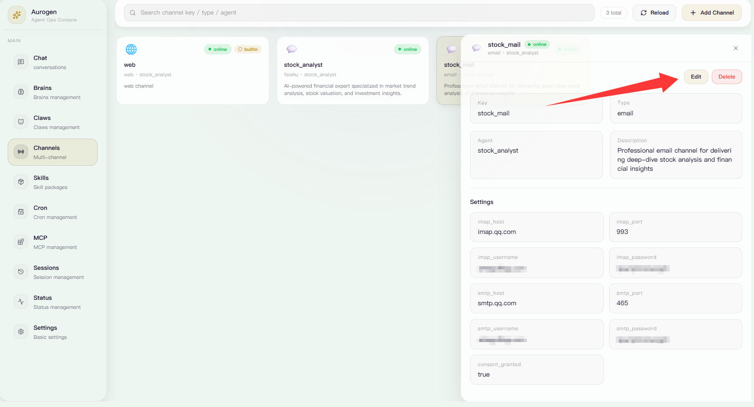The width and height of the screenshot is (754, 407).
Task: Click the search magnifier icon
Action: 133,13
